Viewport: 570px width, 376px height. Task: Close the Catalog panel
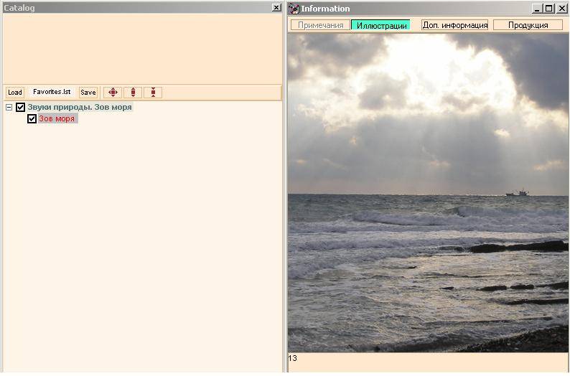pyautogui.click(x=276, y=8)
